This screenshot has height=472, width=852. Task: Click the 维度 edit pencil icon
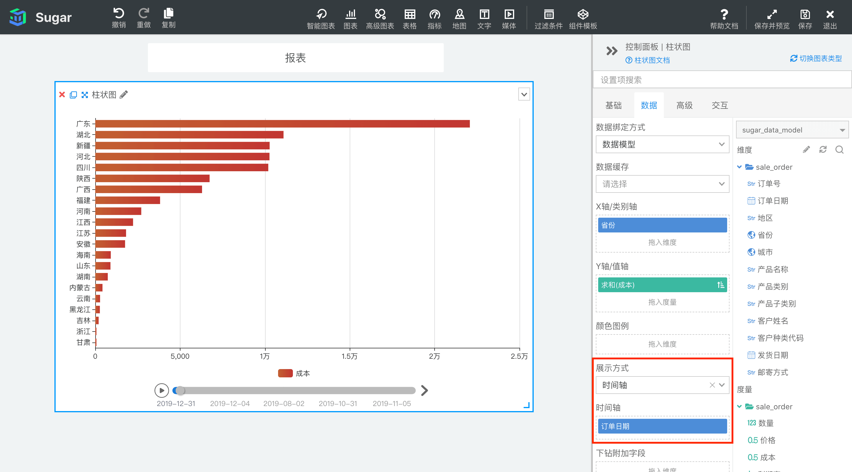click(806, 150)
